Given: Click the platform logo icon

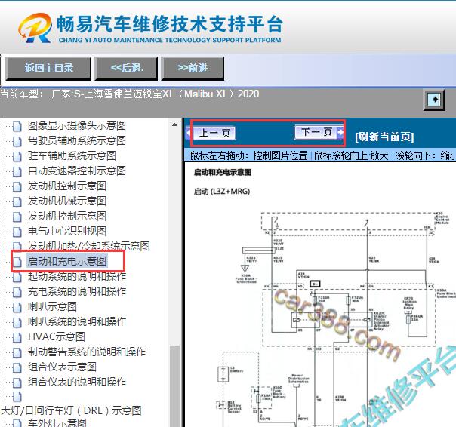Looking at the screenshot, I should pyautogui.click(x=35, y=28).
